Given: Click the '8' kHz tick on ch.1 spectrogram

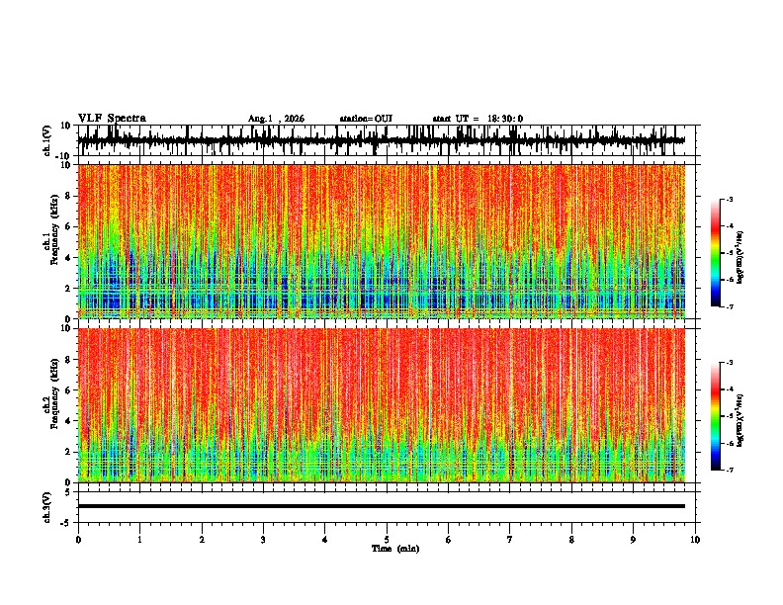Looking at the screenshot, I should click(x=68, y=196).
